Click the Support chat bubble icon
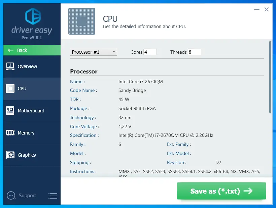The width and height of the screenshot is (276, 208). [11, 195]
